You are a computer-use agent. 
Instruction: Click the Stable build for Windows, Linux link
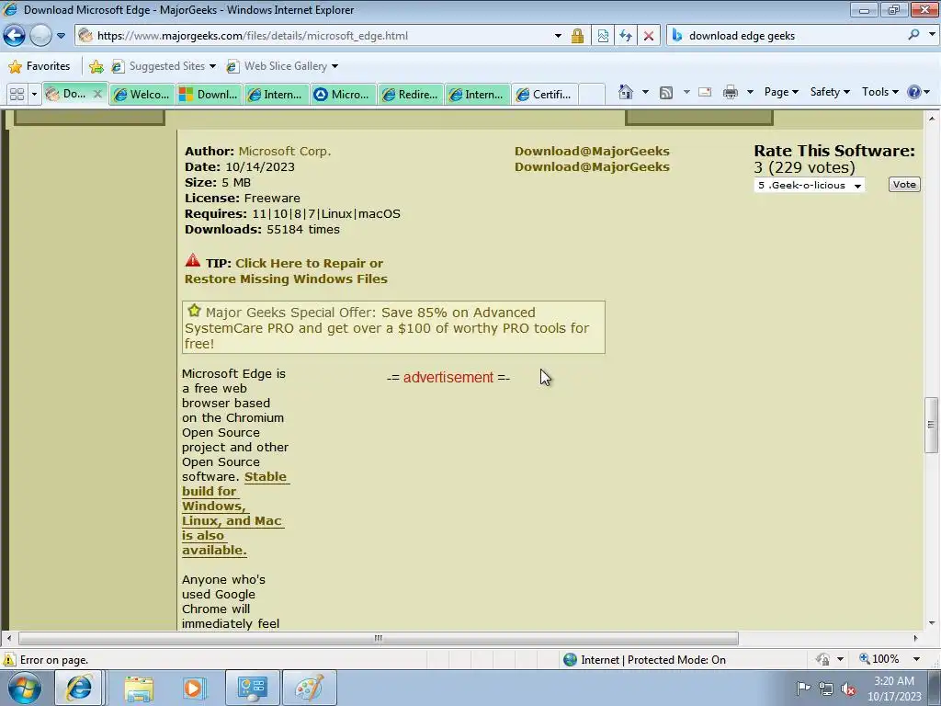pos(235,513)
